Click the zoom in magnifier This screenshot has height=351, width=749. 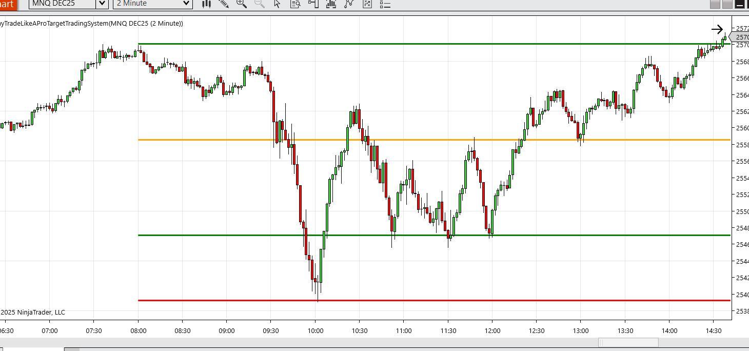[241, 4]
